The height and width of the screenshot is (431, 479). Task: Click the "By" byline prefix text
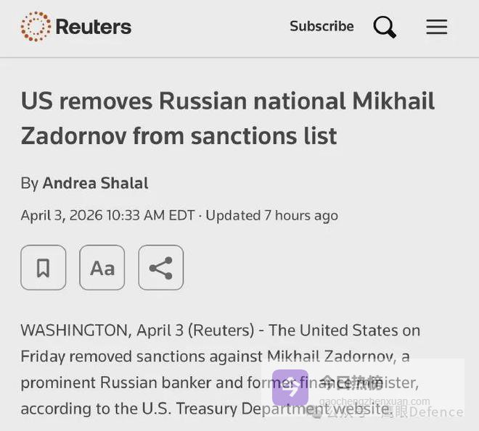(x=29, y=183)
